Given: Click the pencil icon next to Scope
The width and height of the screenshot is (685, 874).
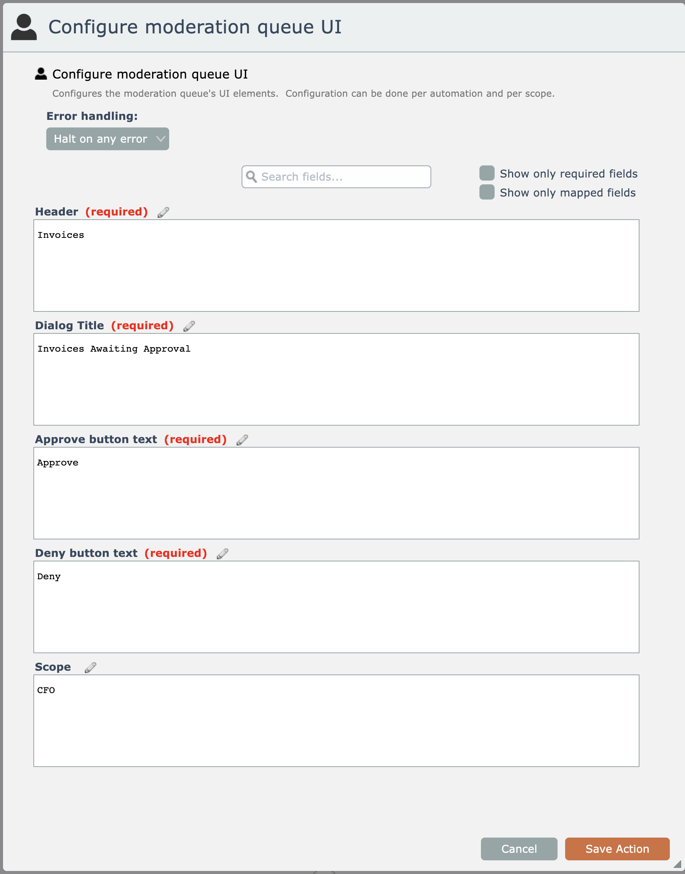Looking at the screenshot, I should click(90, 667).
